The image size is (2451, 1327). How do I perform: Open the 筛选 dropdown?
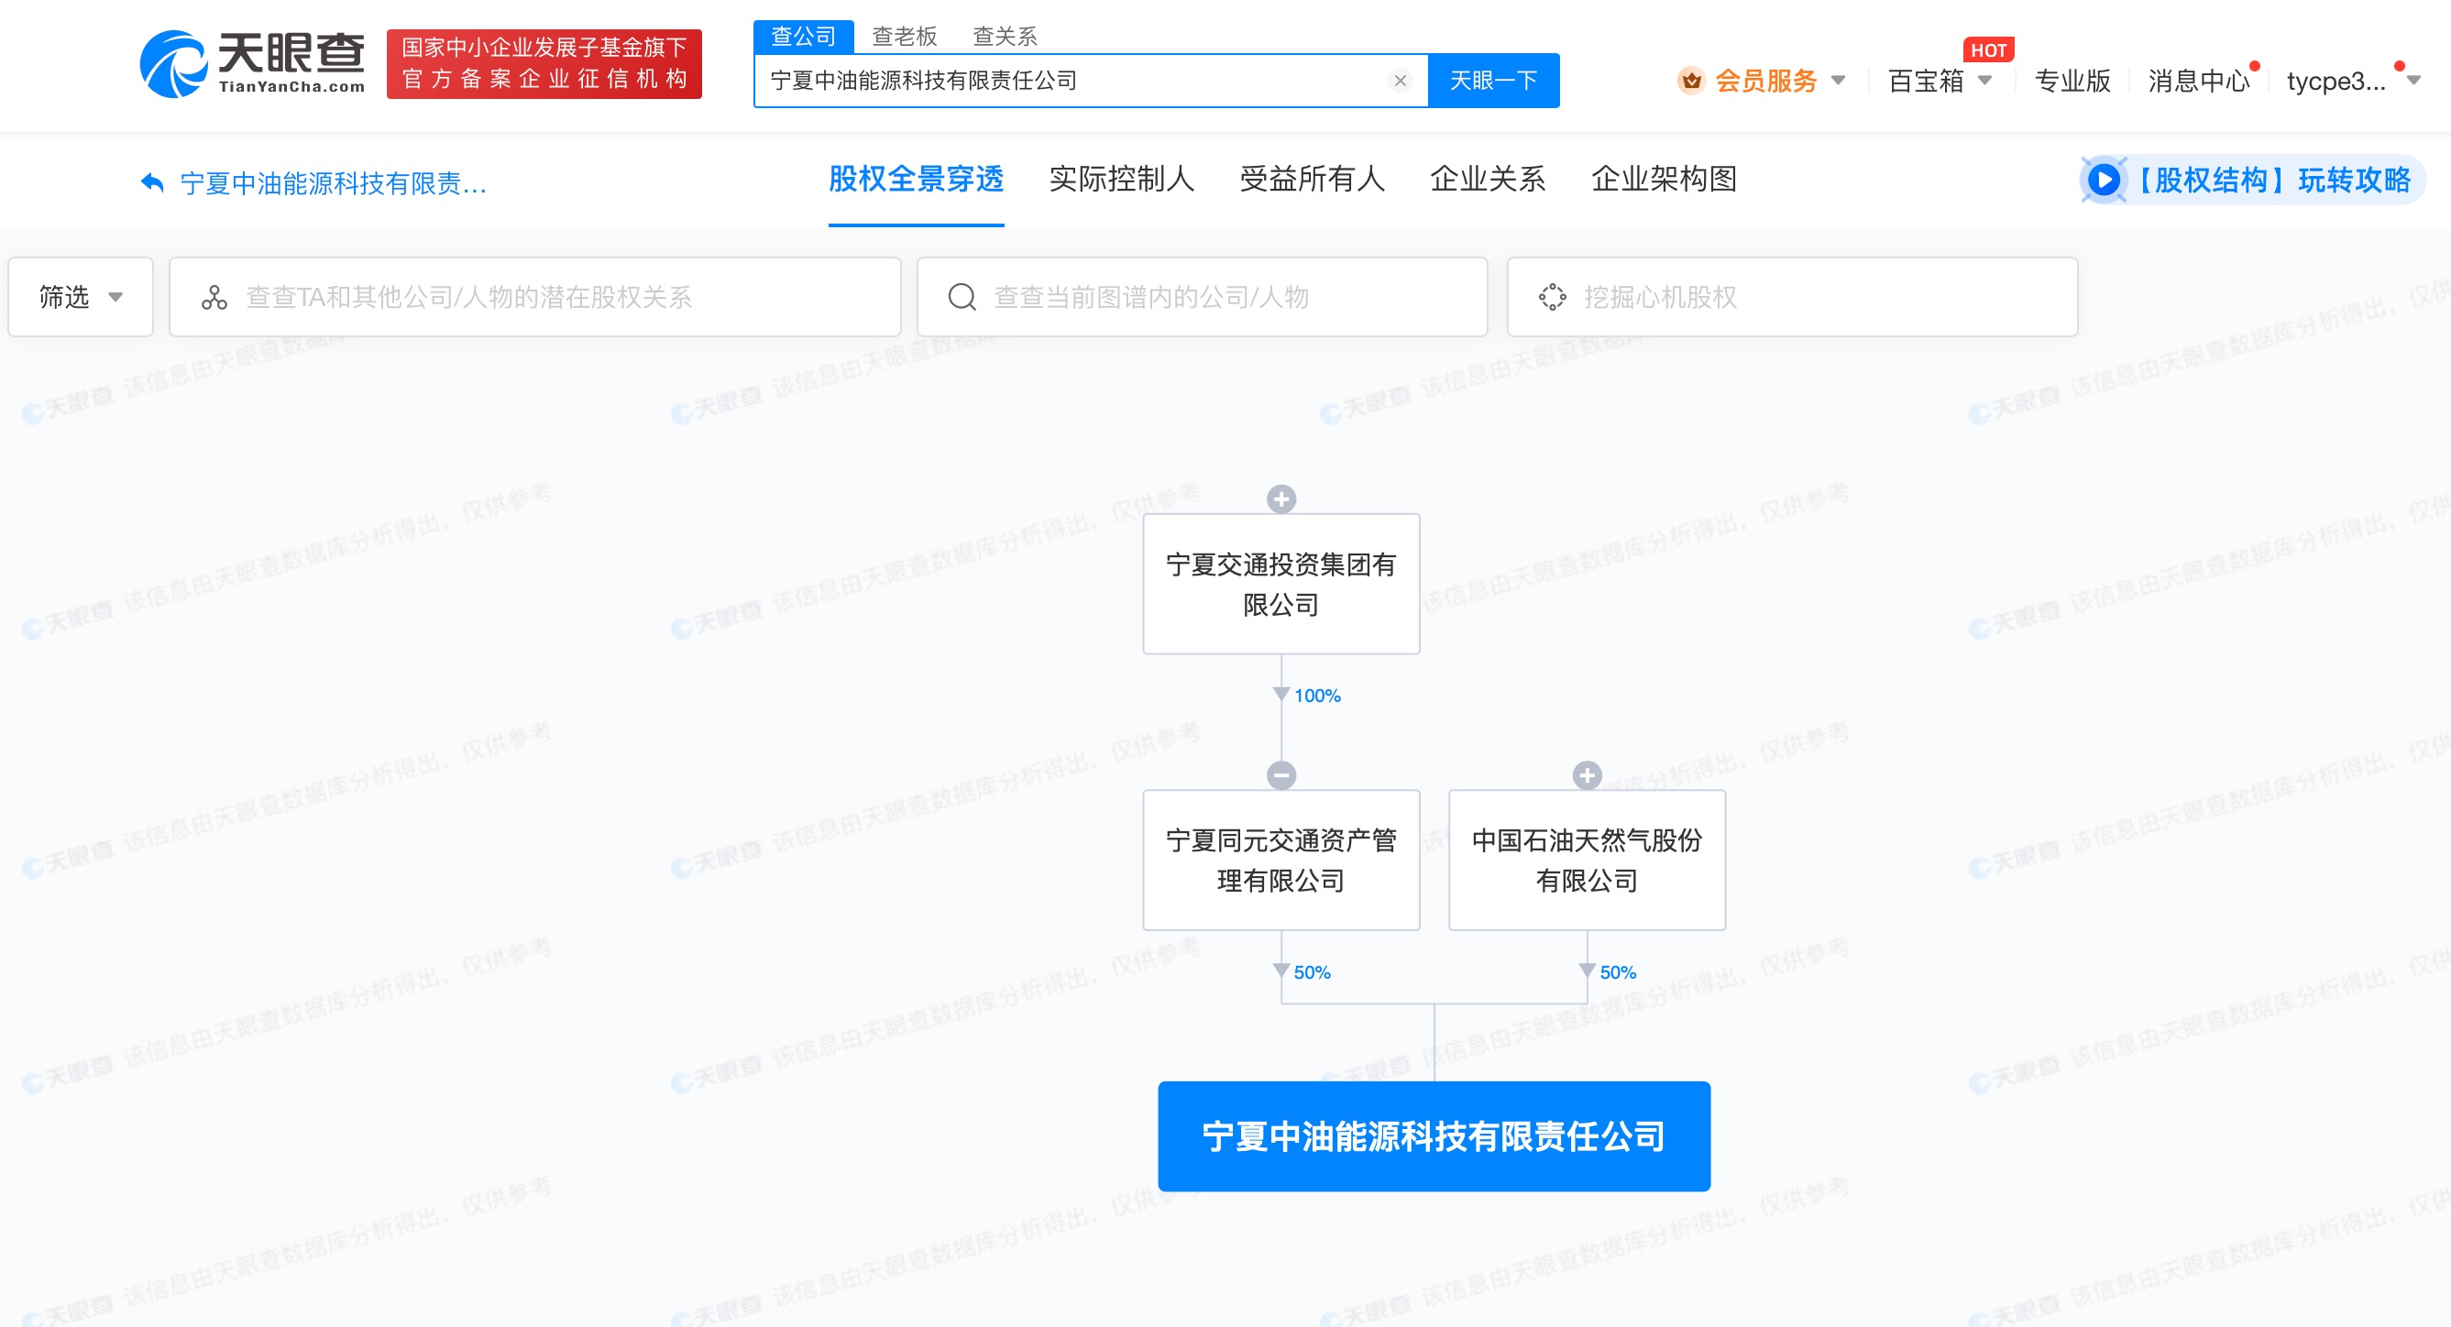click(81, 297)
